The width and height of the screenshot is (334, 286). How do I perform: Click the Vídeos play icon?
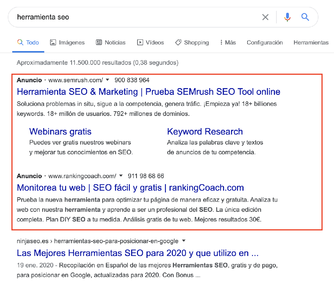(x=140, y=42)
